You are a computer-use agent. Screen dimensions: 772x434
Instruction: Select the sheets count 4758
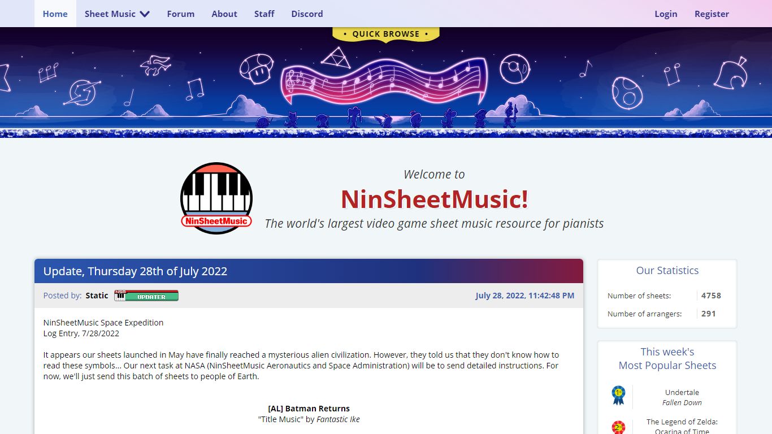point(711,296)
